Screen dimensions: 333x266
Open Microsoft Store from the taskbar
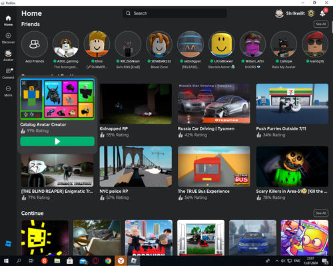(70, 261)
